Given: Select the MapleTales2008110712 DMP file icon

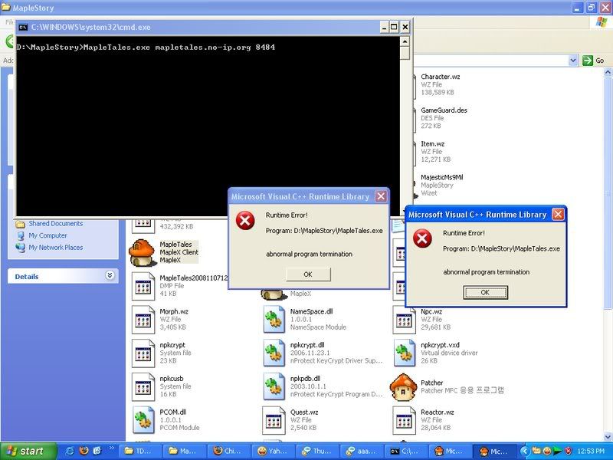Looking at the screenshot, I should coord(143,286).
